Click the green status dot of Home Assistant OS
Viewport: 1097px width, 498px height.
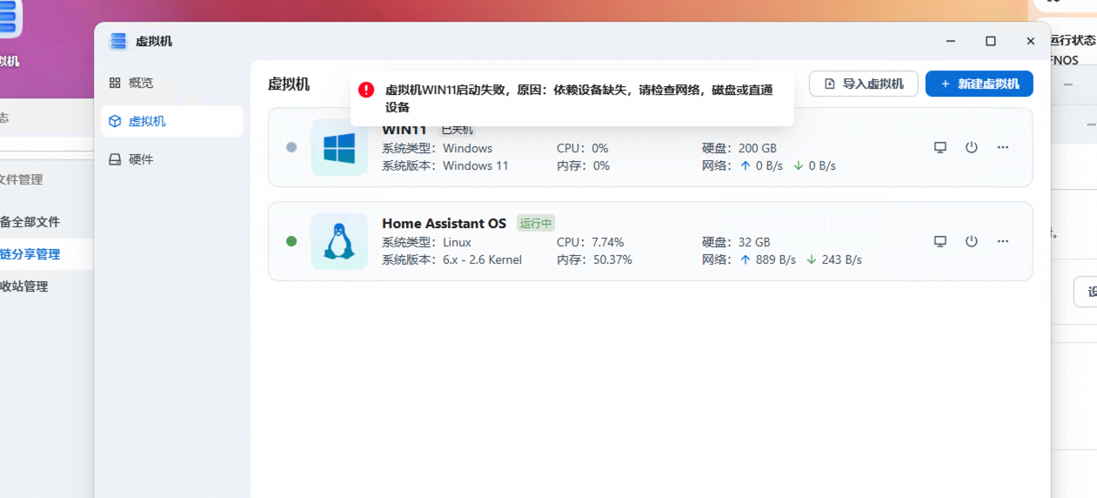tap(291, 241)
